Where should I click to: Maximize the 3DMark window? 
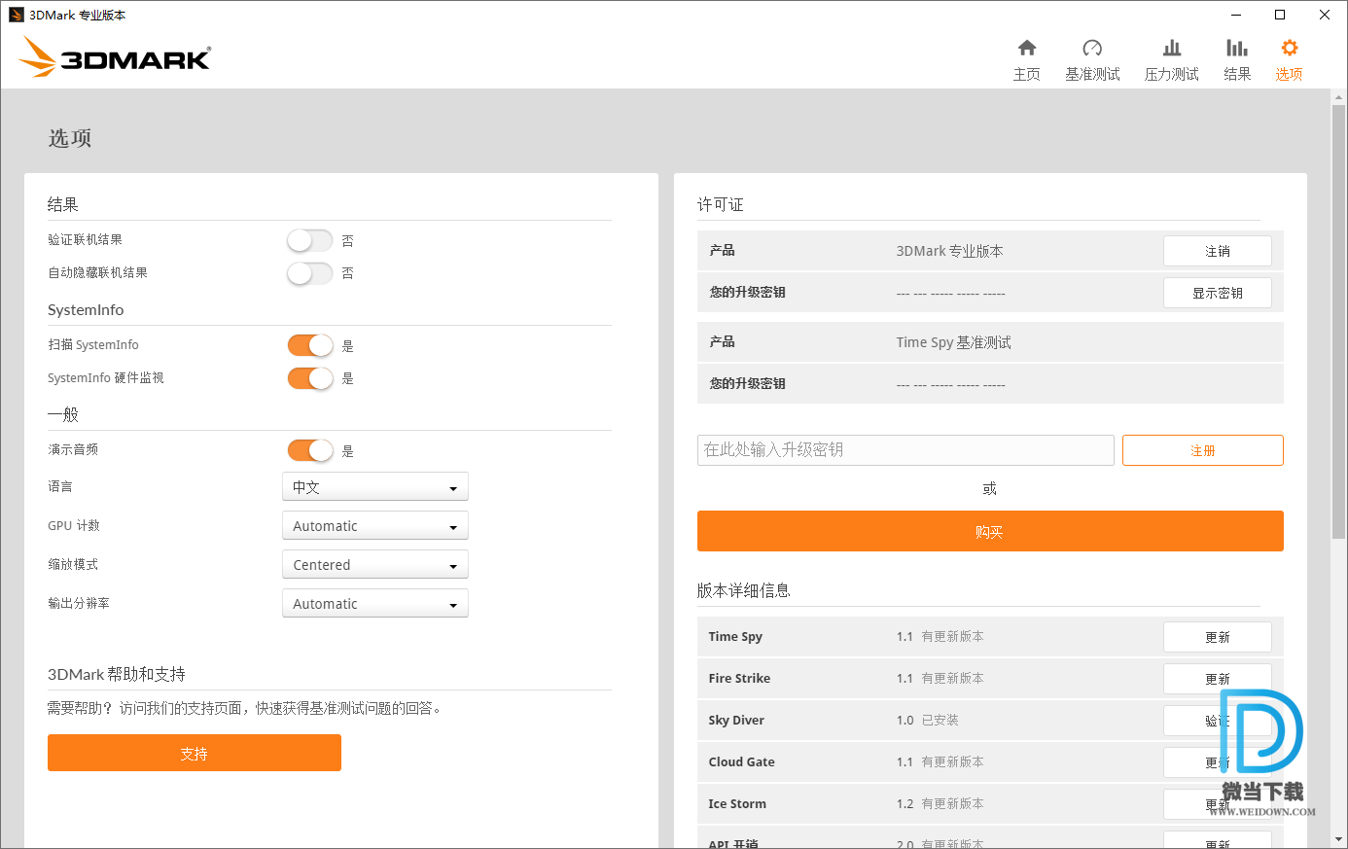coord(1280,15)
